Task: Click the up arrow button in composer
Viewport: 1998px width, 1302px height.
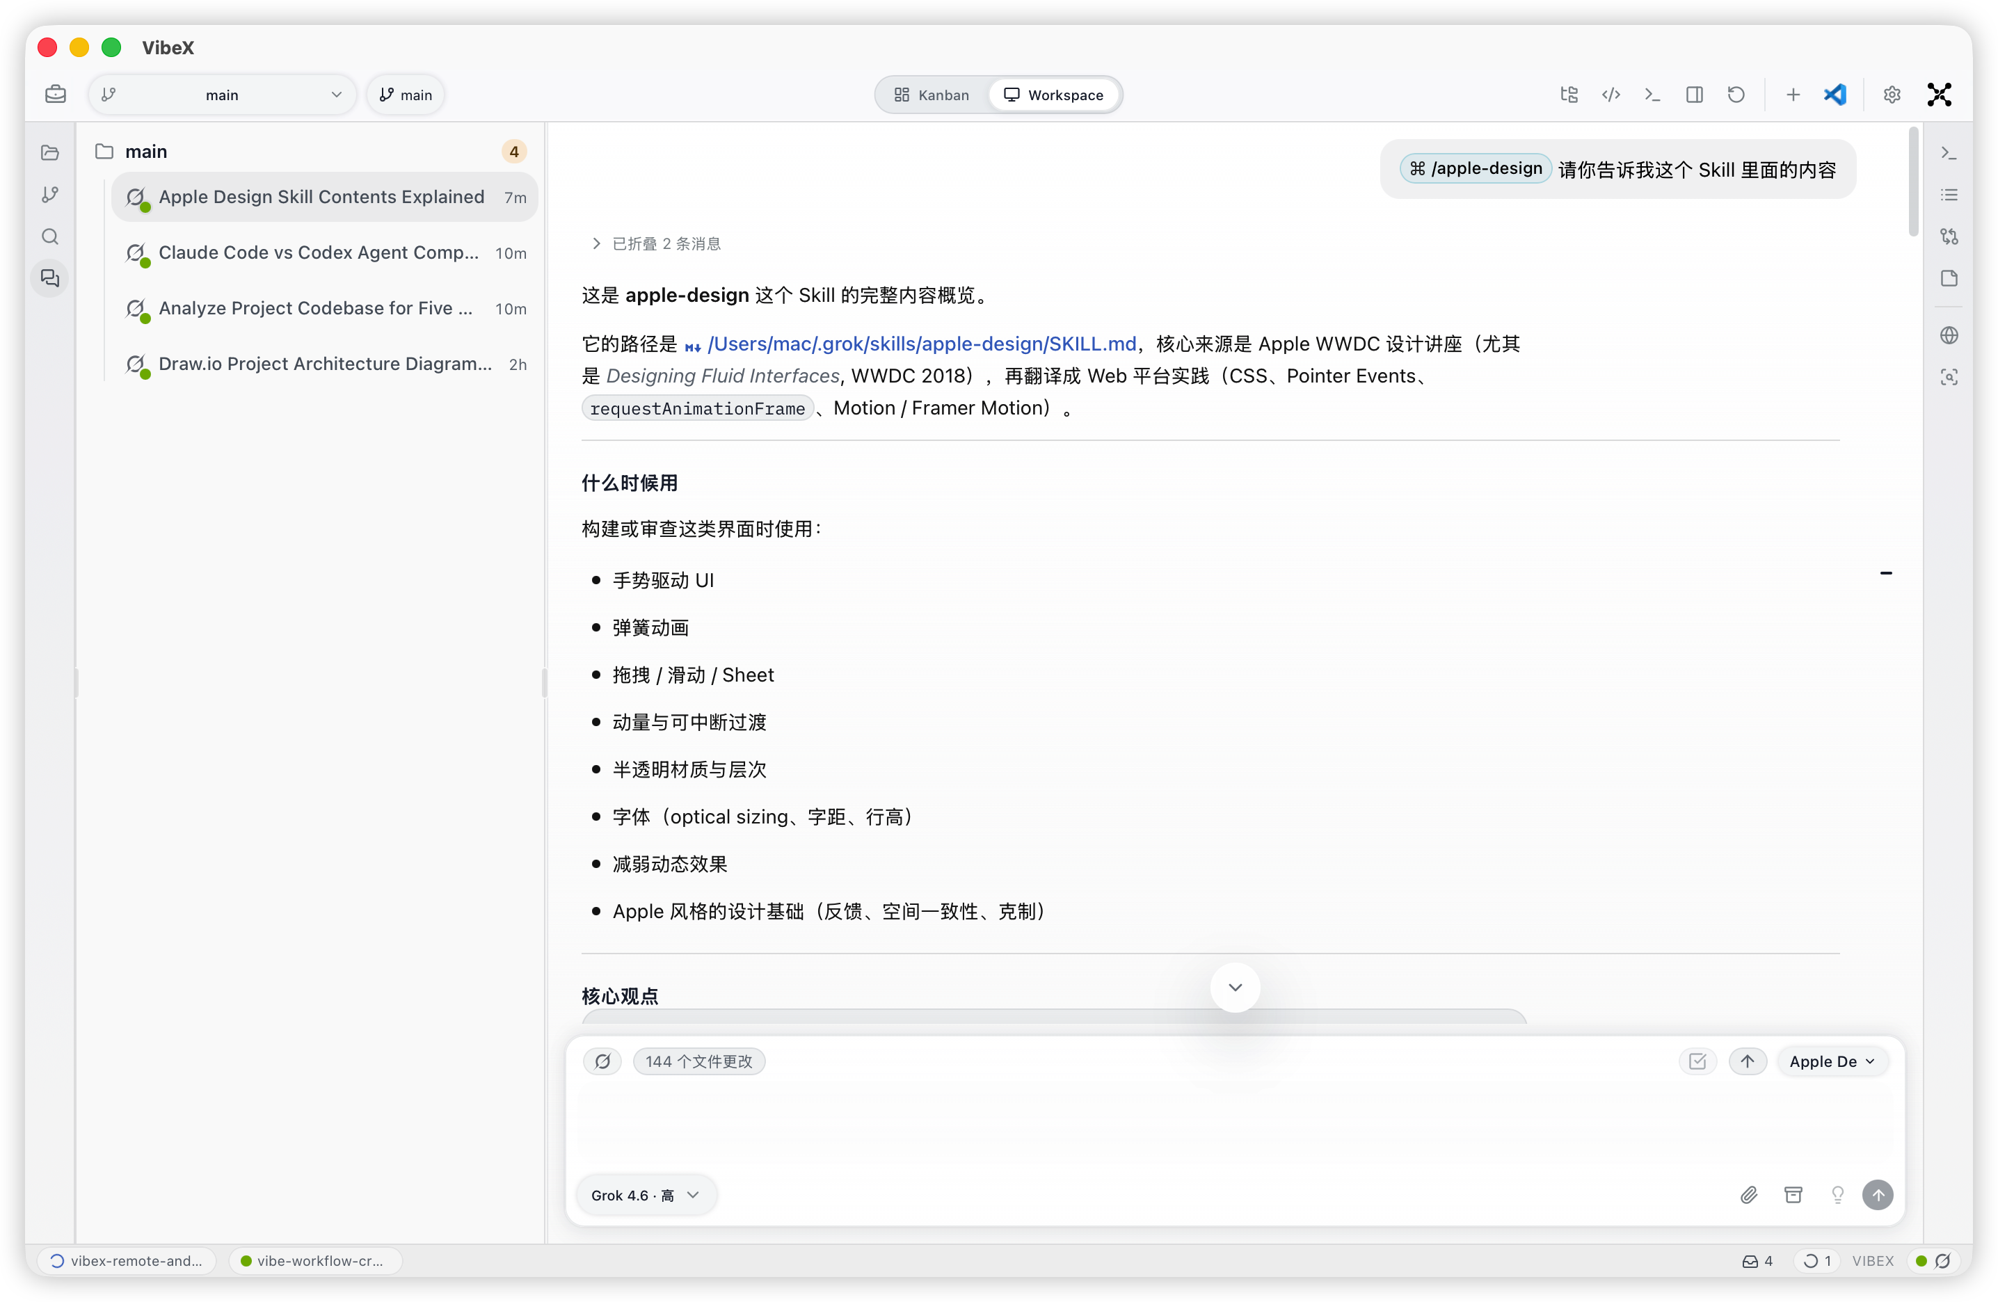Action: point(1748,1061)
